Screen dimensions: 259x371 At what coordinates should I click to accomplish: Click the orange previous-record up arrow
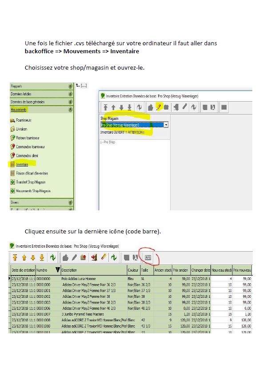[x=24, y=257]
